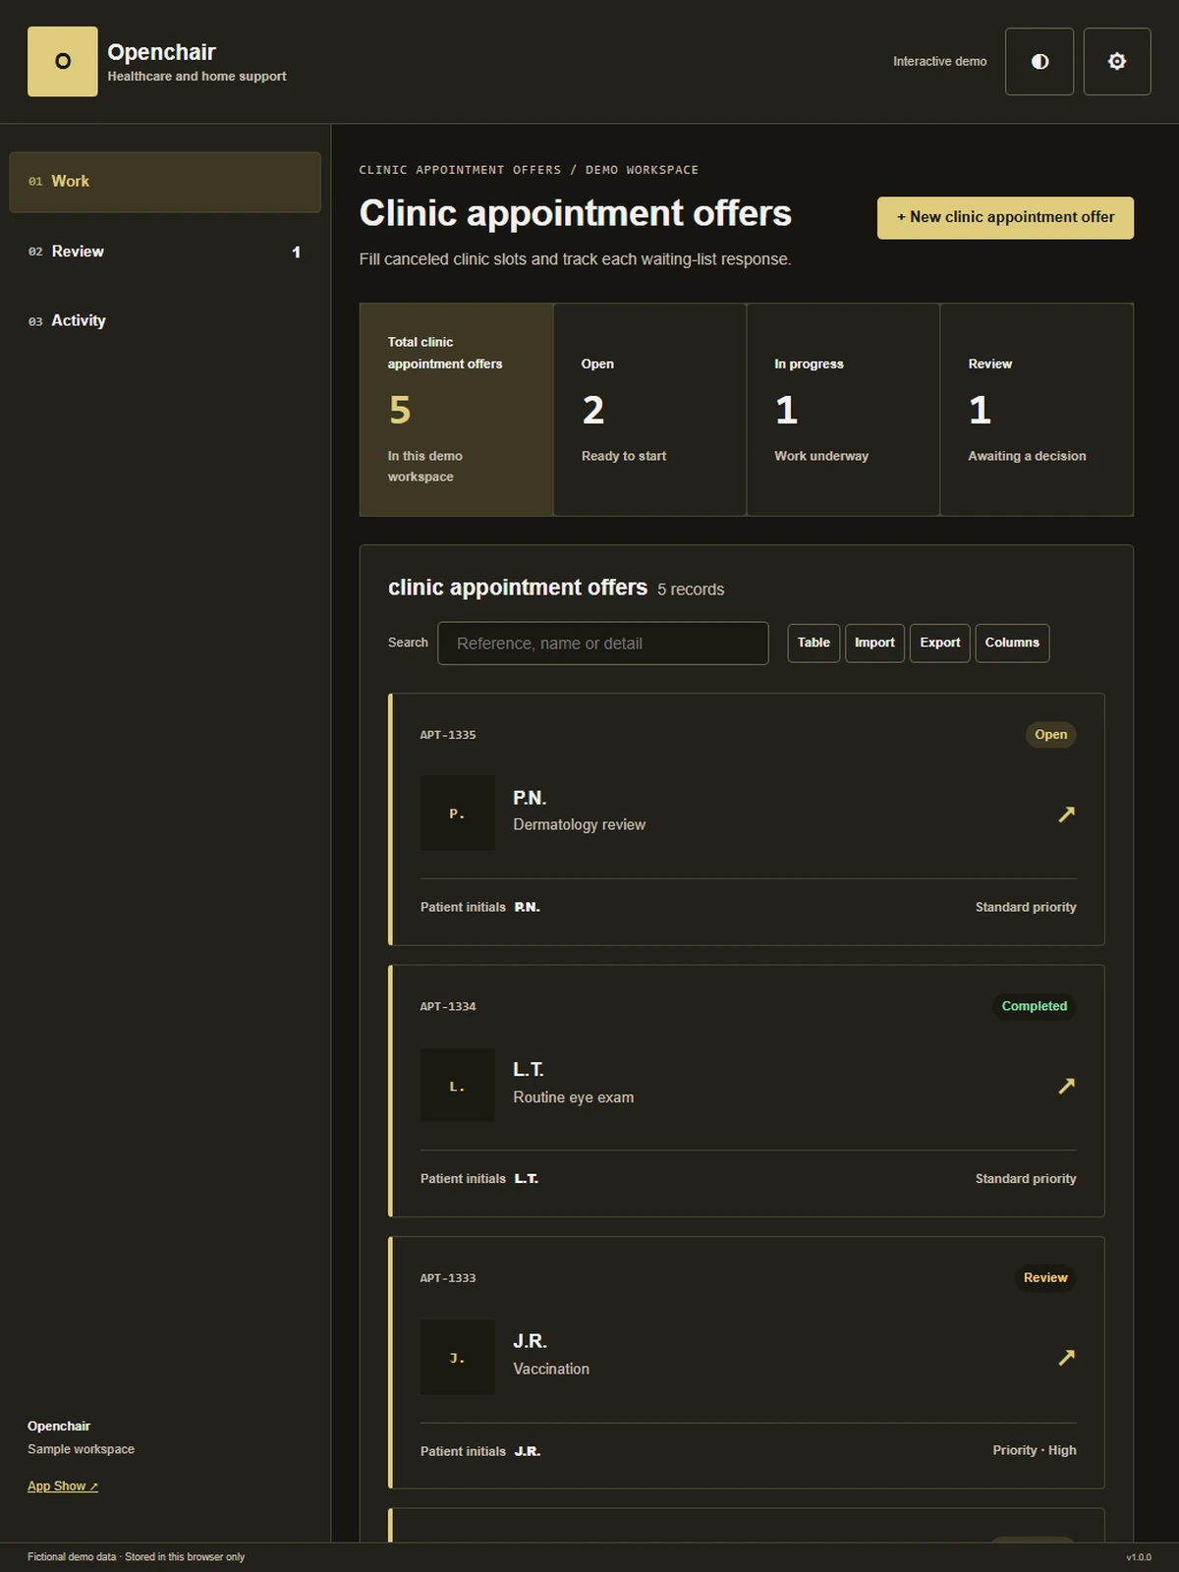This screenshot has height=1572, width=1179.
Task: Click Standard priority on APT-1335
Action: (1026, 908)
